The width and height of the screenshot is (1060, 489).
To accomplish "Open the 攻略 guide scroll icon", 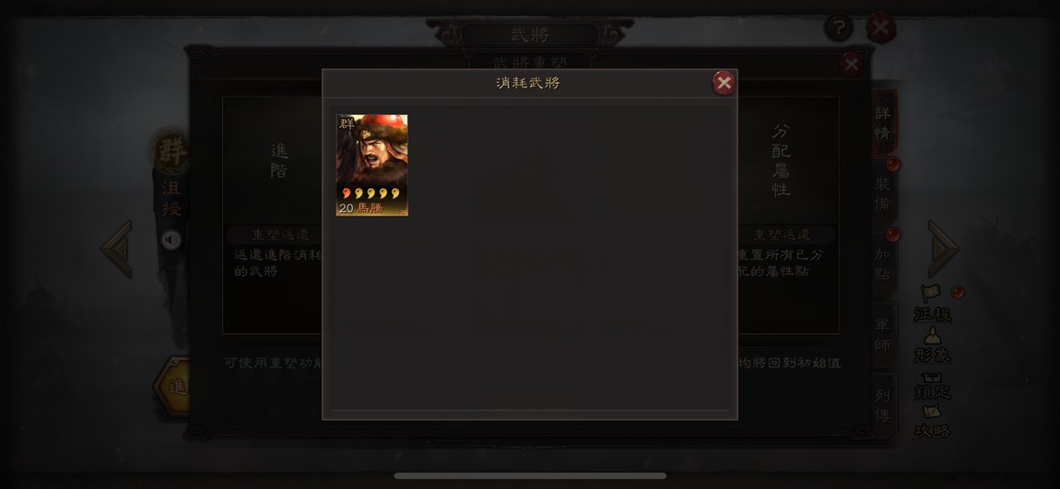I will 933,422.
